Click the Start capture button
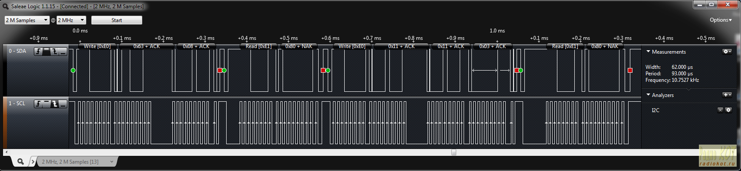The image size is (741, 171). click(117, 20)
